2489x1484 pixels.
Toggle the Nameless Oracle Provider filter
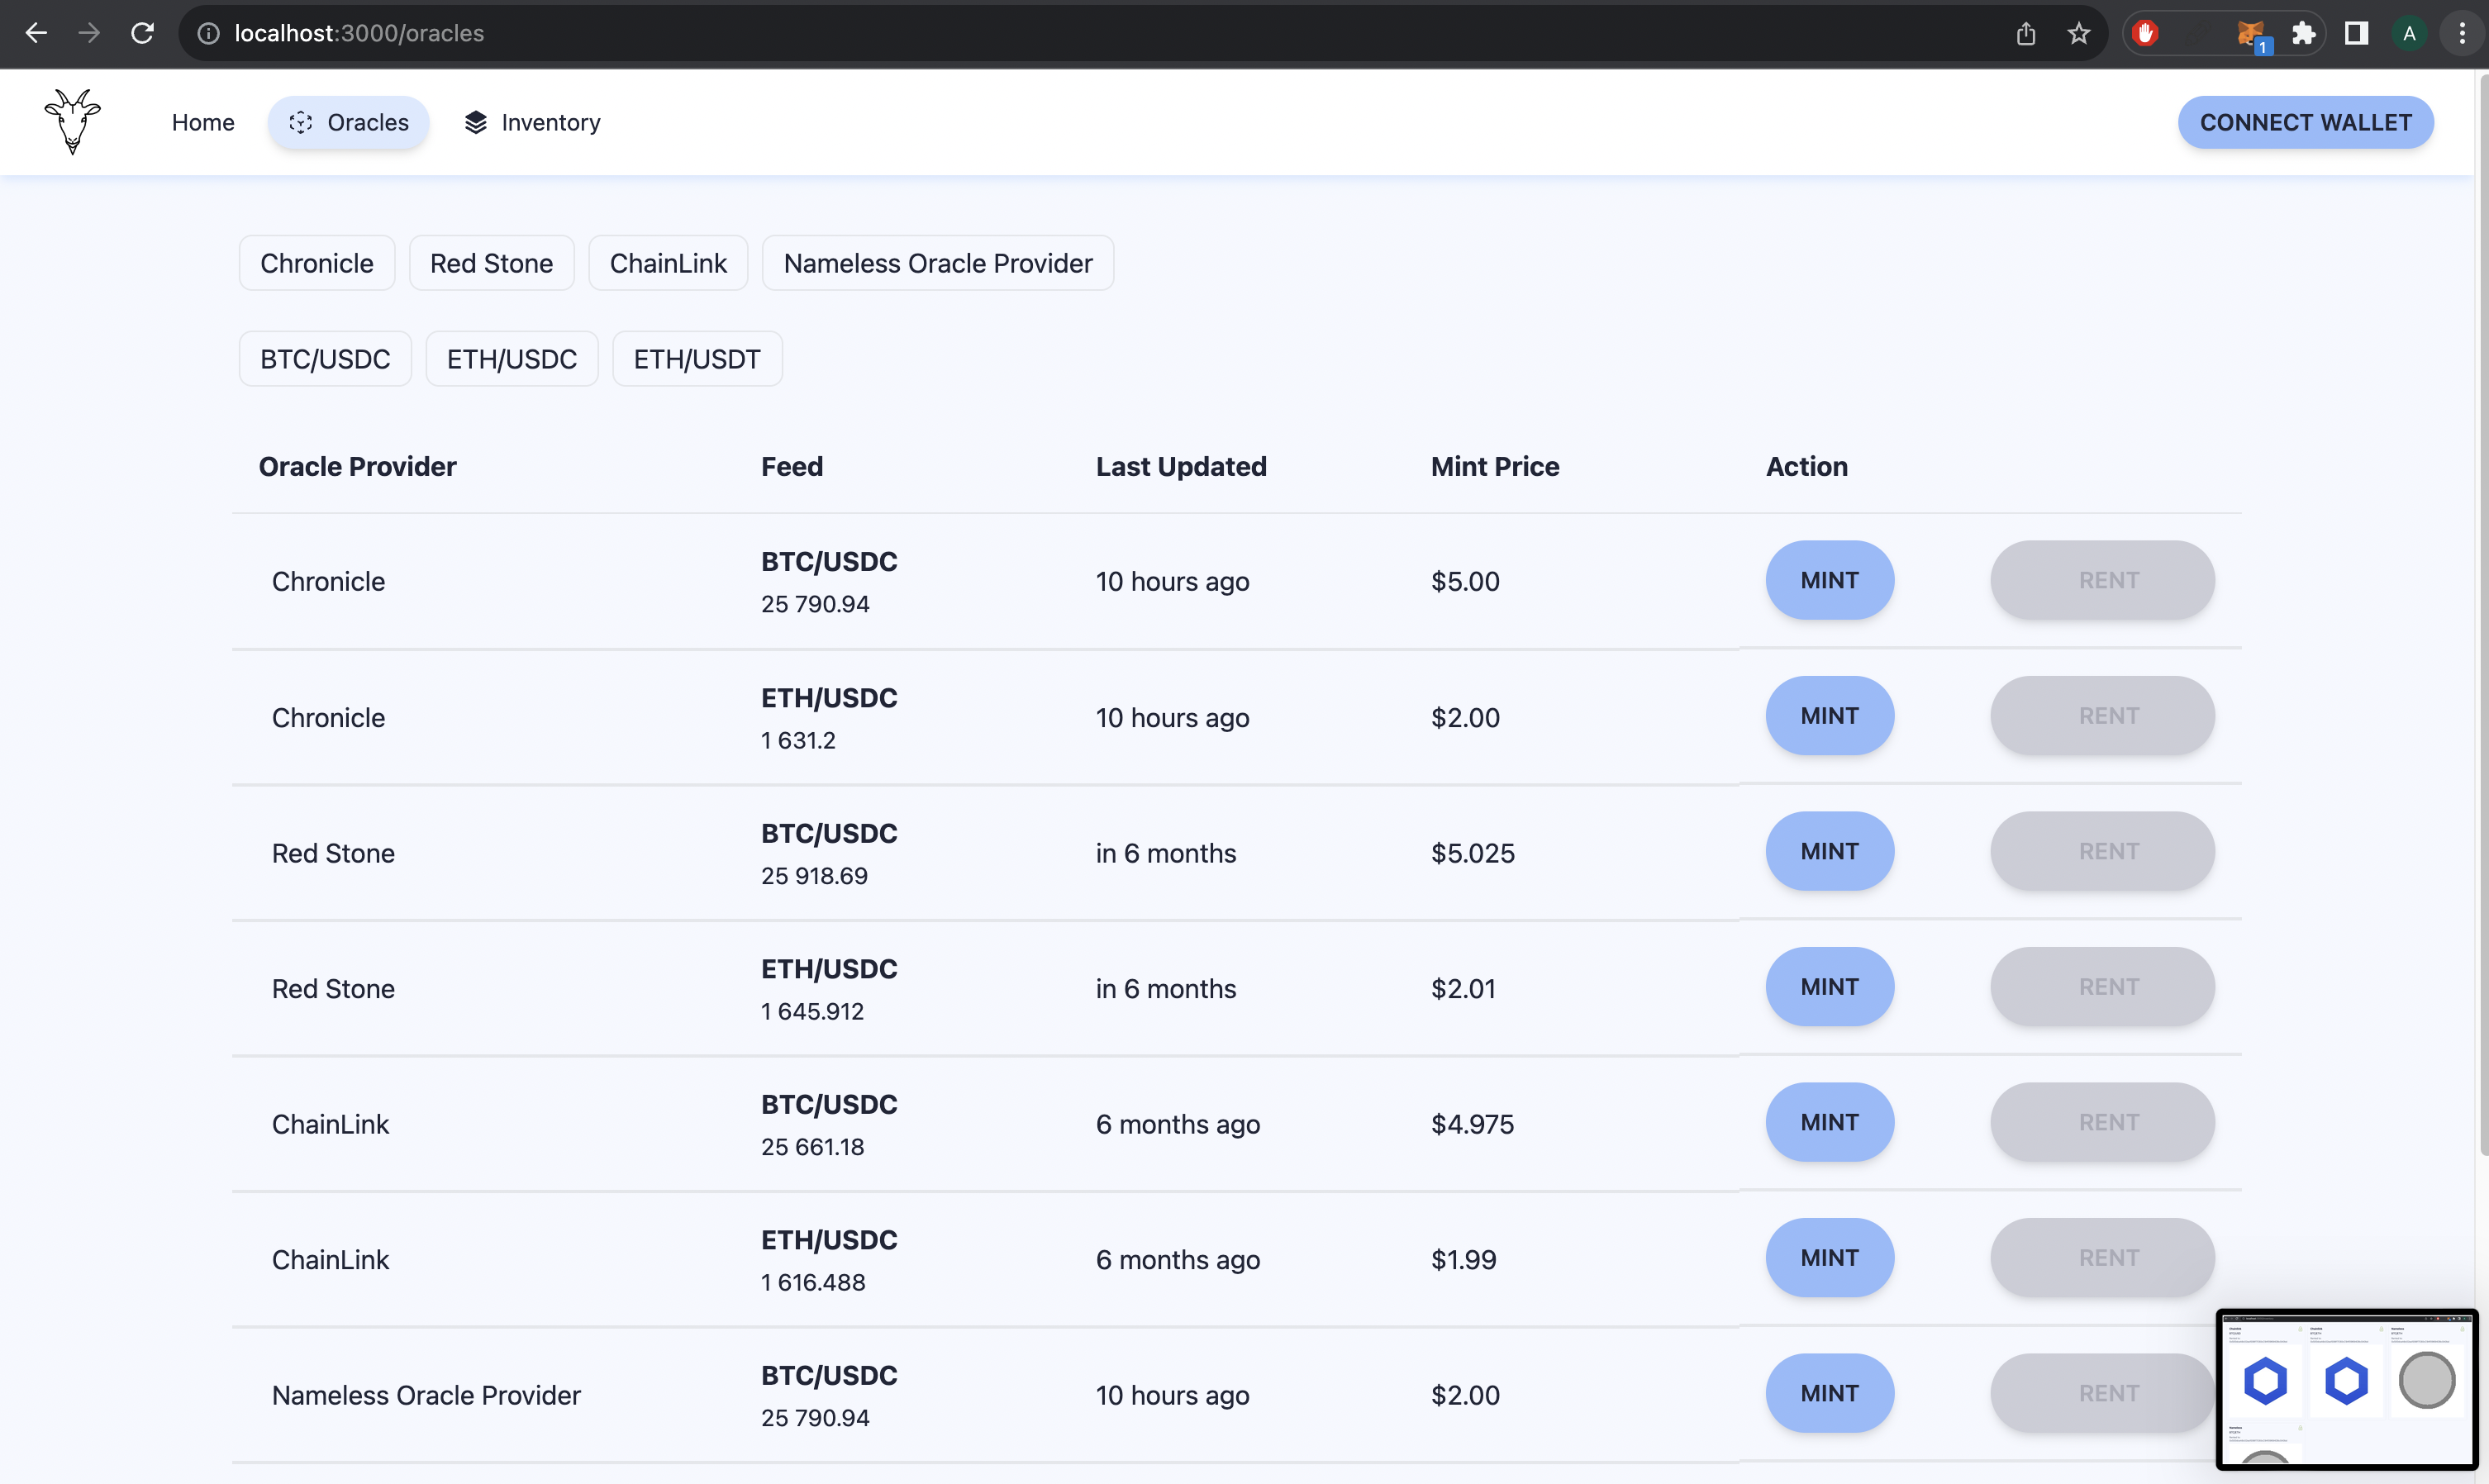(x=937, y=263)
